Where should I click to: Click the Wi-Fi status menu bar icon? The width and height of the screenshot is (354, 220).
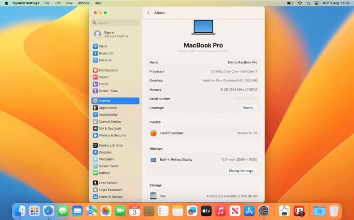300,3
